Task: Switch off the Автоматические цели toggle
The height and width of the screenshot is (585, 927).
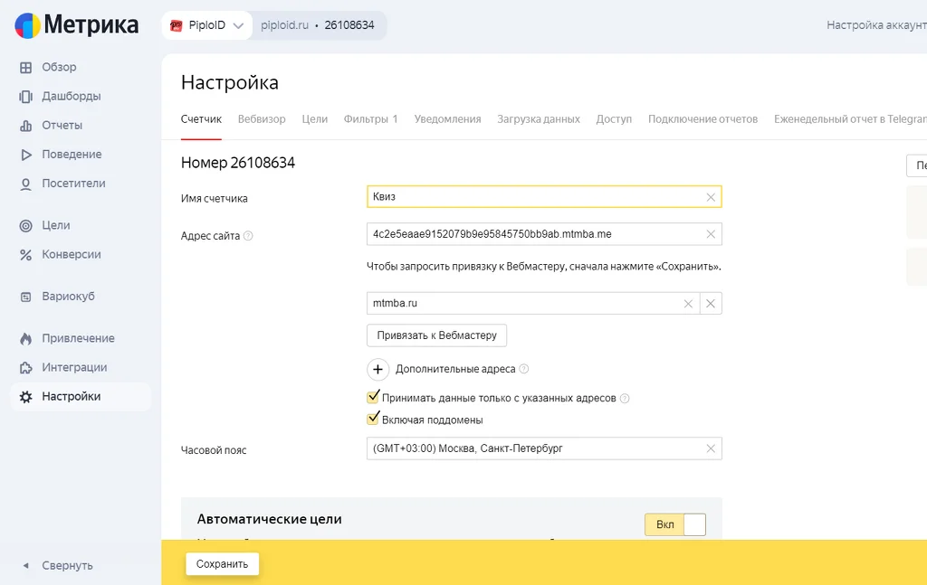Action: (x=675, y=524)
